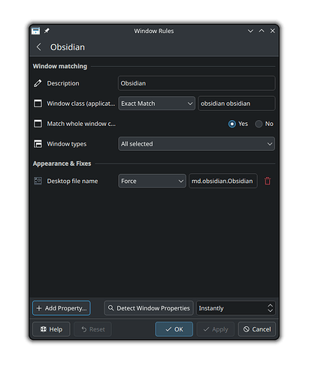Screen dimensions: 309x375
Task: Click the Match whole window class icon
Action: pos(38,124)
